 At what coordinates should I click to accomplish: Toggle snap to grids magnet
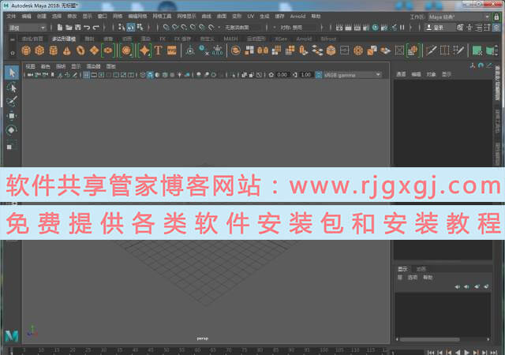pyautogui.click(x=166, y=28)
